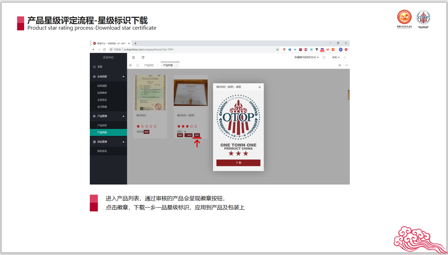Click the 待审核 status text
Screen dimensions: 448x255
pos(140,132)
